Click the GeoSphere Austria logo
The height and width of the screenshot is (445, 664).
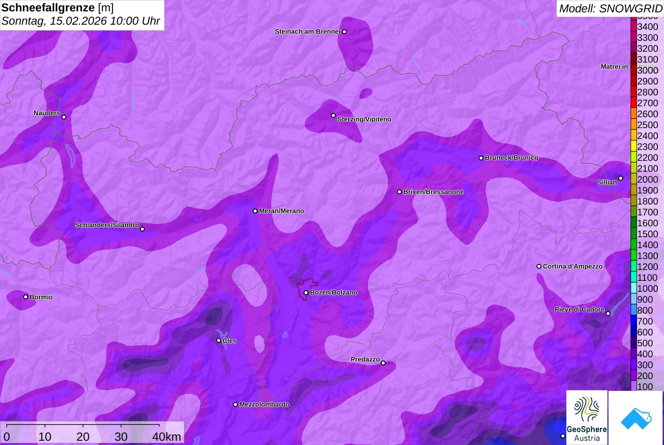[x=587, y=418]
